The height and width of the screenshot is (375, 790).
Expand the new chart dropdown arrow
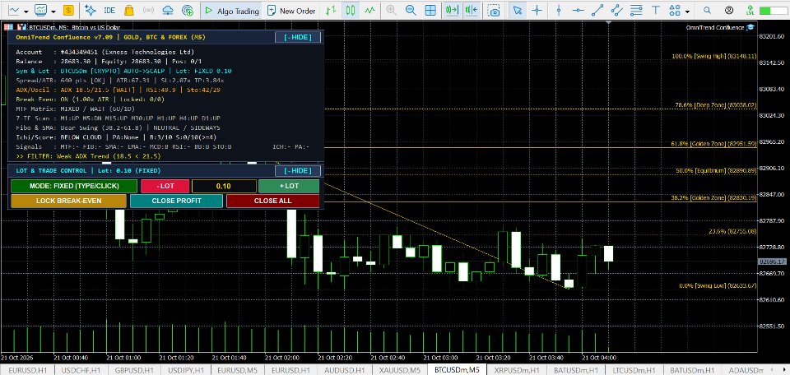(x=26, y=11)
